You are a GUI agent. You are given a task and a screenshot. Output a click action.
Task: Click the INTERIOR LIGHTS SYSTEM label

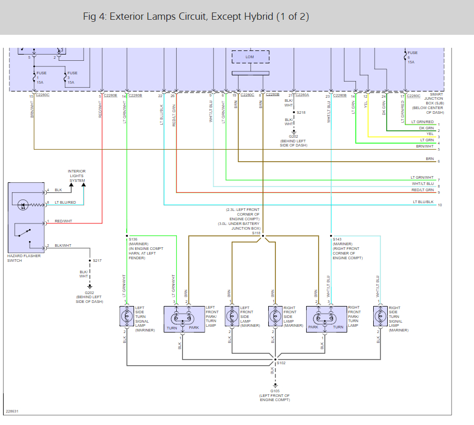pos(77,176)
